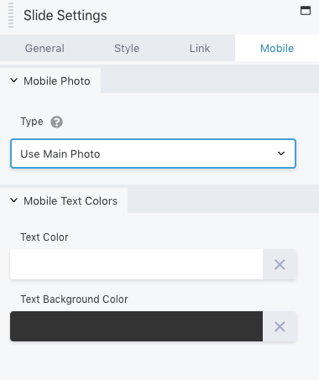Image resolution: width=319 pixels, height=380 pixels.
Task: Open the Use Main Photo dropdown
Action: coord(153,154)
